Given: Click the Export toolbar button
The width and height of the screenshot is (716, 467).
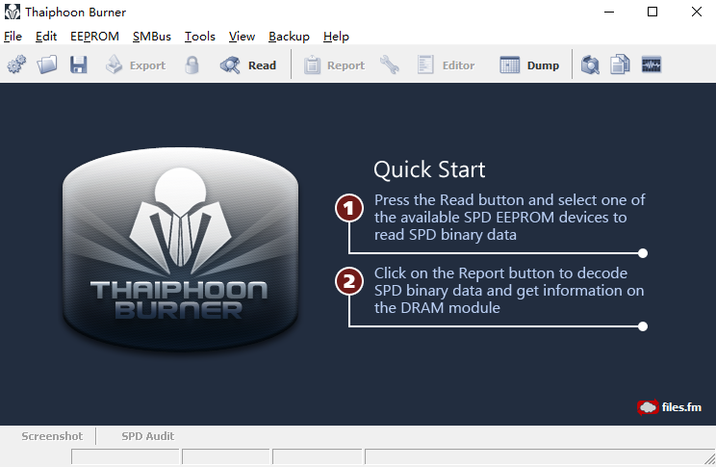Looking at the screenshot, I should 136,65.
